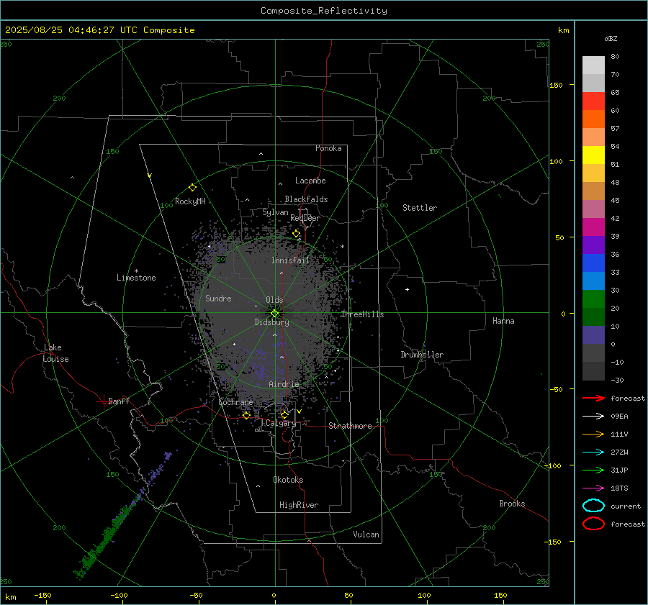This screenshot has width=648, height=605.
Task: Select the yellow diamond near RedDeer
Action: 296,234
